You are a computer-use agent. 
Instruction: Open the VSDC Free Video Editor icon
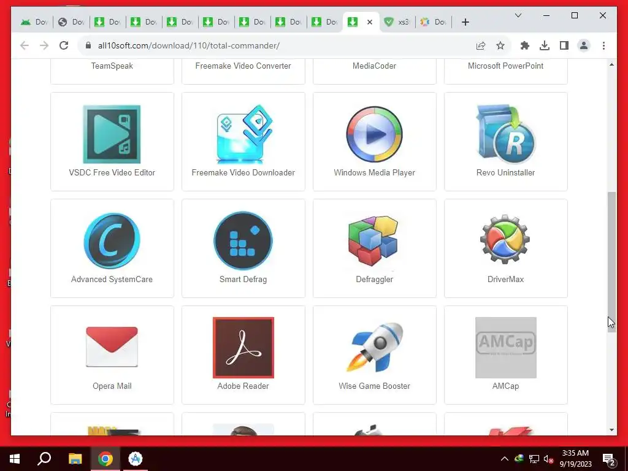point(112,134)
